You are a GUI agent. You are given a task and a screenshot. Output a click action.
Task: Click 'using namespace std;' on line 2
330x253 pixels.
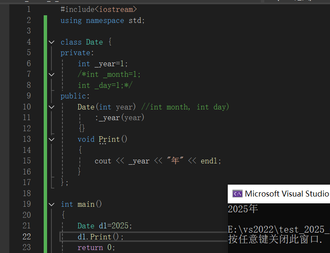point(103,21)
